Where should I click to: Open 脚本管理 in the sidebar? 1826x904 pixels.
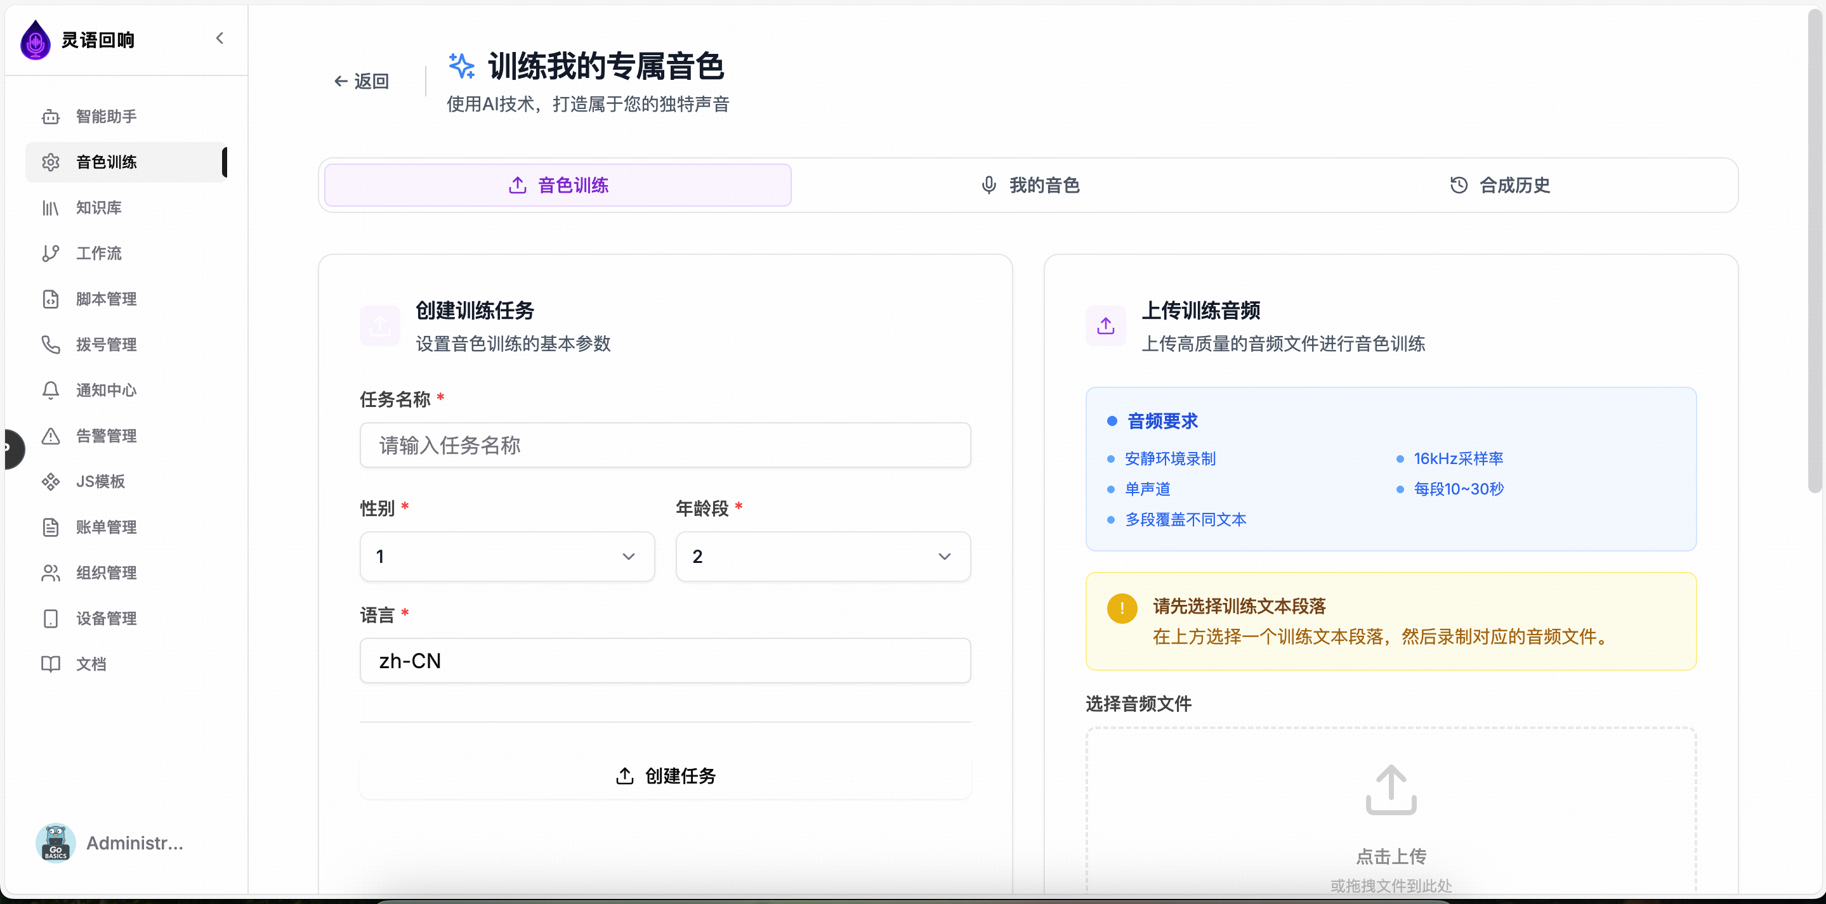[126, 299]
